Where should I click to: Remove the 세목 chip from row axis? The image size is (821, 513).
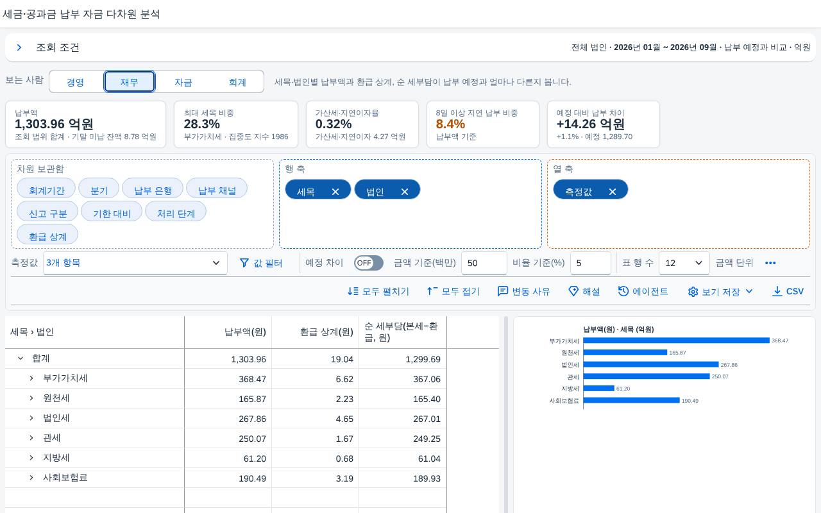tap(335, 192)
